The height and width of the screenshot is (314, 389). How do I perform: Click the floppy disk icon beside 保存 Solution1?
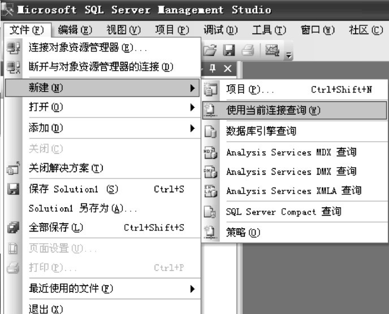click(x=14, y=189)
